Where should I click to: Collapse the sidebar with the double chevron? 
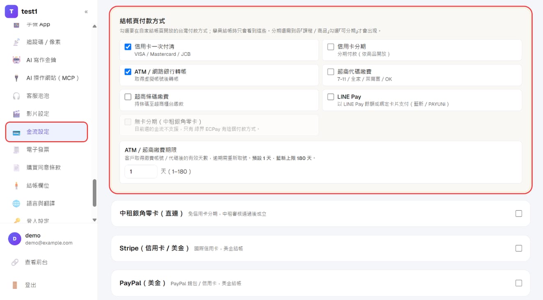click(x=86, y=12)
